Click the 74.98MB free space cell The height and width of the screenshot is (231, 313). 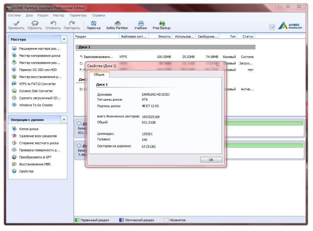tap(212, 57)
